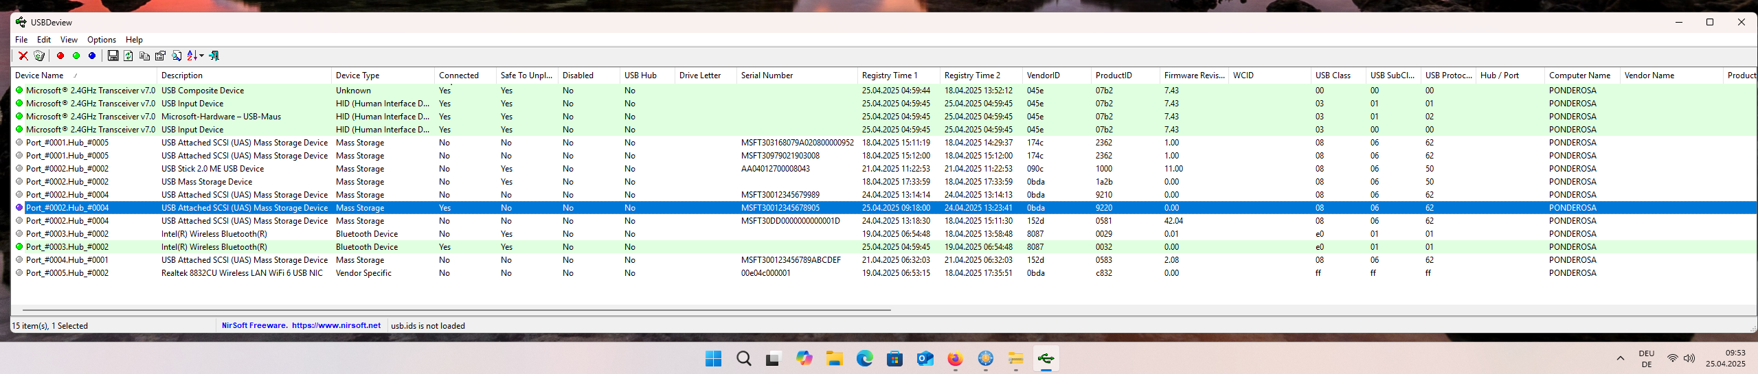Image resolution: width=1758 pixels, height=374 pixels.
Task: Open the Help menu
Action: [x=134, y=40]
